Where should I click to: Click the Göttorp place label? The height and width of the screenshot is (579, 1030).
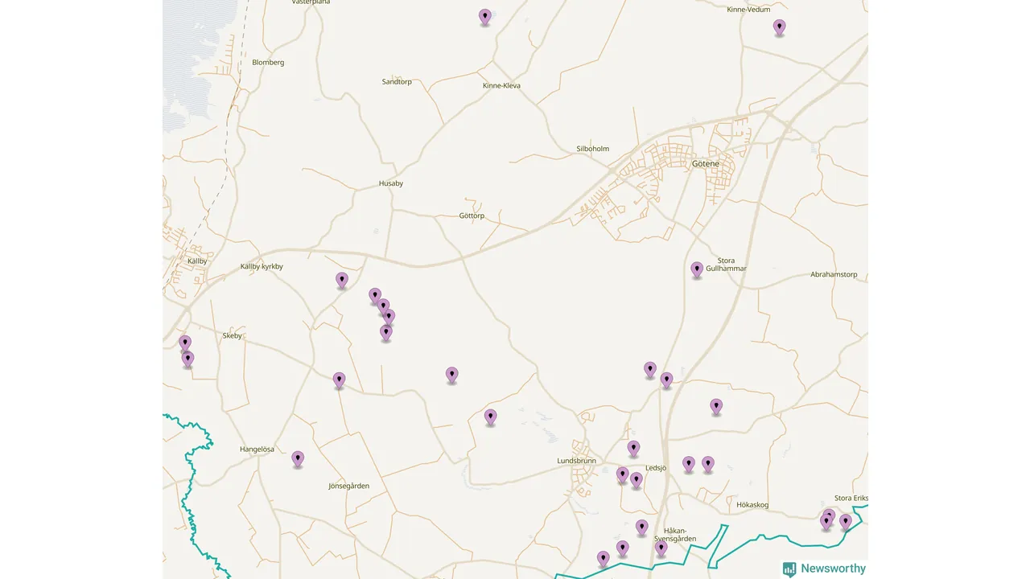click(472, 216)
